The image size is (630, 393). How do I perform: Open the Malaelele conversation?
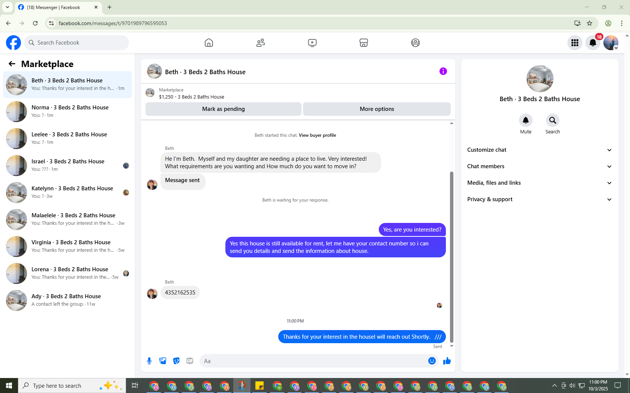pos(67,220)
